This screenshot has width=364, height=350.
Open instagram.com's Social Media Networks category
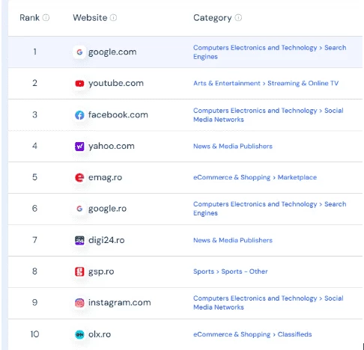coord(268,303)
